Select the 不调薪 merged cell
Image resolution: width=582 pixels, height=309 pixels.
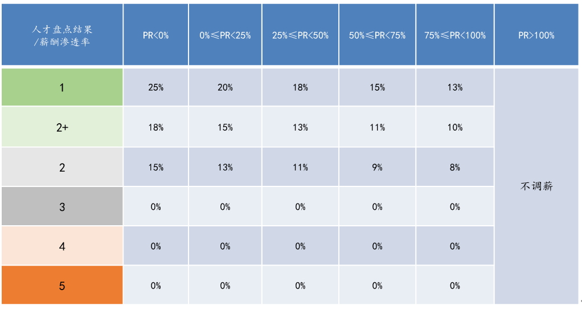pos(536,186)
